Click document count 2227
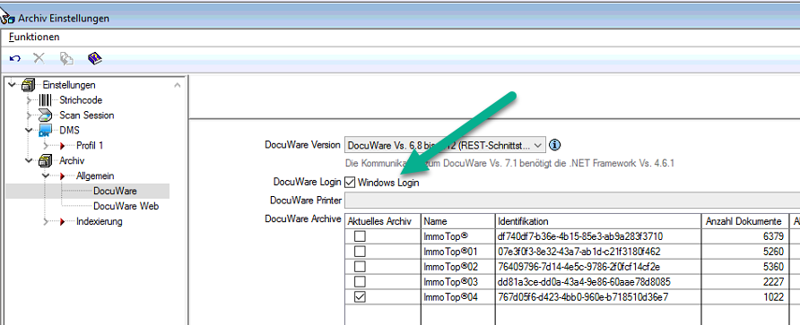Viewport: 800px width, 325px height. tap(773, 282)
